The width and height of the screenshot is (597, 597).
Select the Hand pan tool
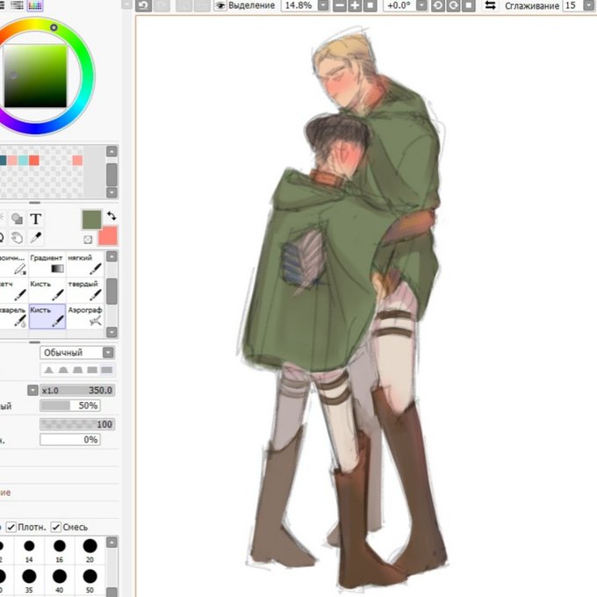pyautogui.click(x=17, y=238)
